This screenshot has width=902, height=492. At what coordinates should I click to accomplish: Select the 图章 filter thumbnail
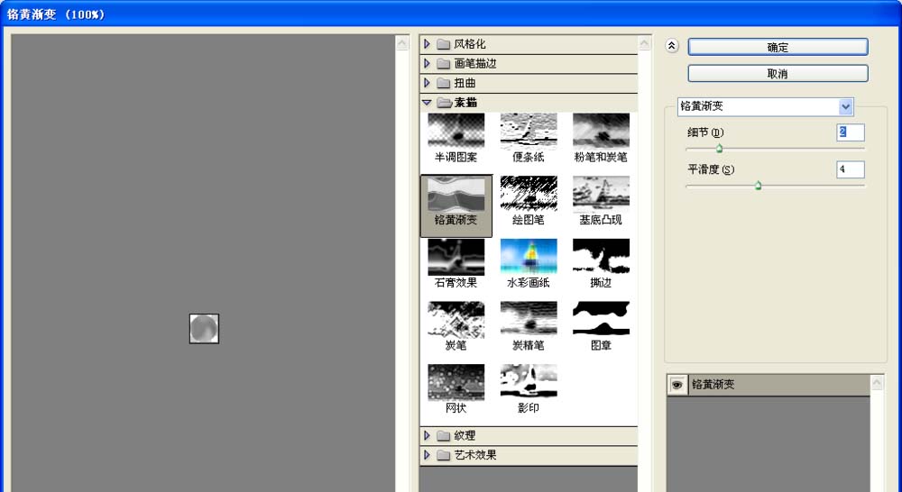(601, 318)
